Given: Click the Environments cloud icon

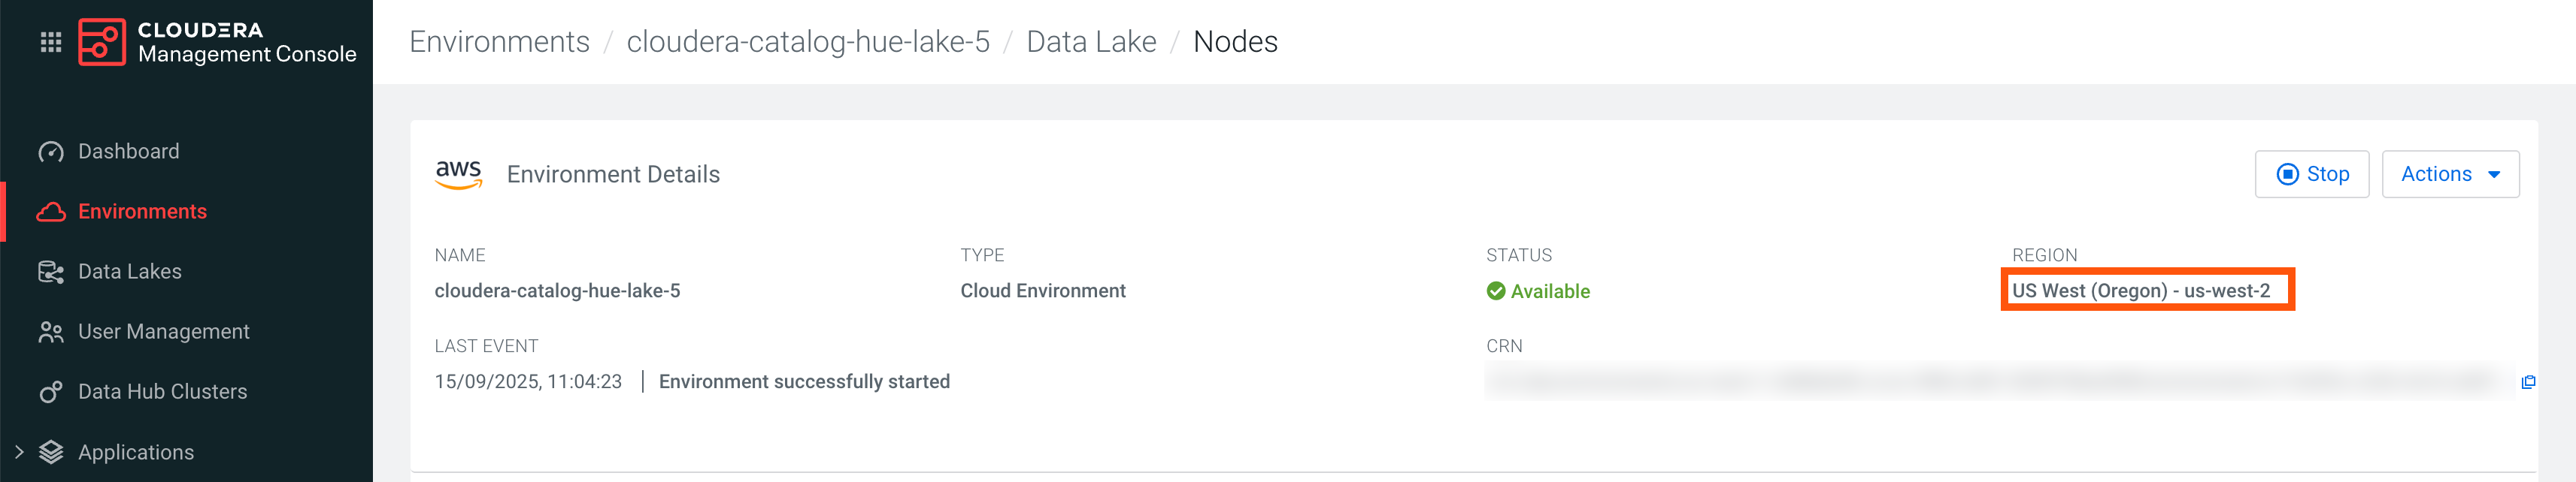Looking at the screenshot, I should 51,212.
